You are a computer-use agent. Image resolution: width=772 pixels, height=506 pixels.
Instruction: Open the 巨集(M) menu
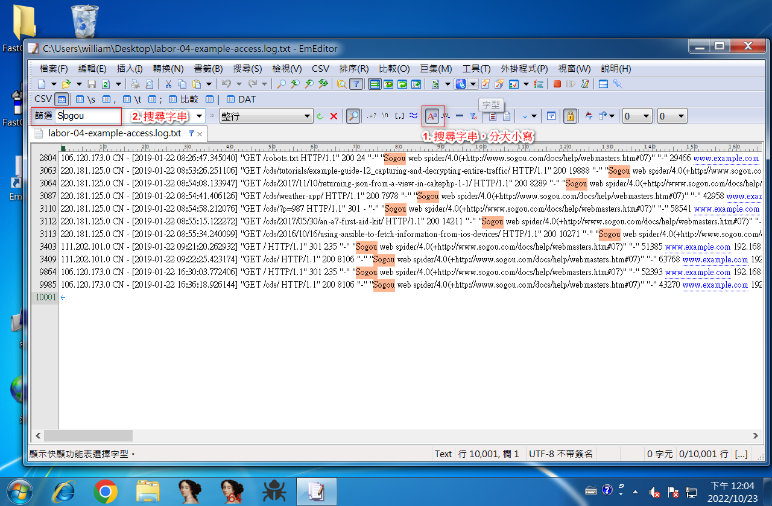point(436,69)
